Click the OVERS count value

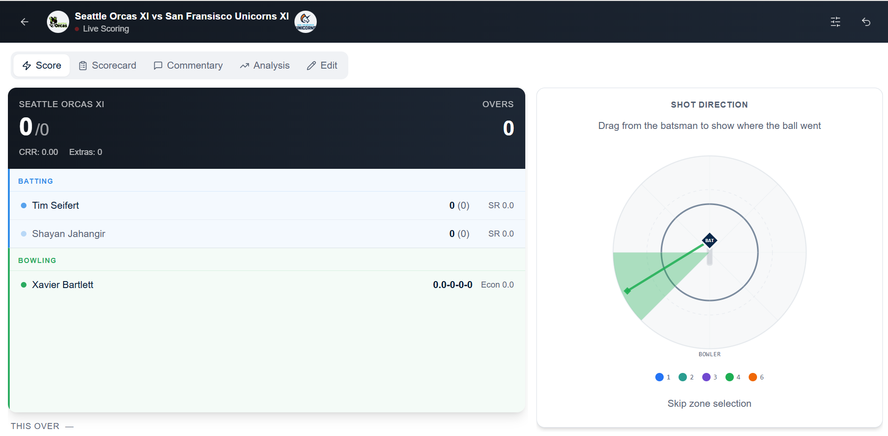[x=509, y=128]
